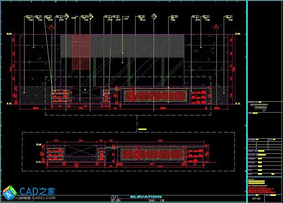Viewport: 283px width, 203px height.
Task: Click the yellow marker between the two views
Action: click(142, 130)
